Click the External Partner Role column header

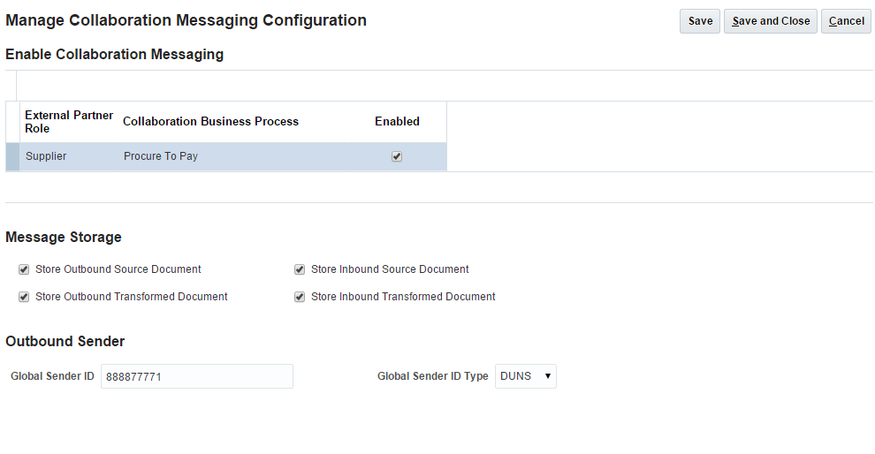[69, 122]
